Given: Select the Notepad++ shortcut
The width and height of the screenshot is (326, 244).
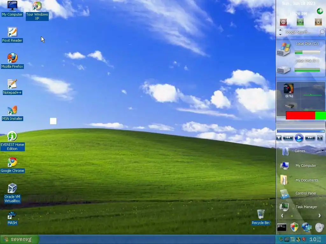Looking at the screenshot, I should point(12,87).
